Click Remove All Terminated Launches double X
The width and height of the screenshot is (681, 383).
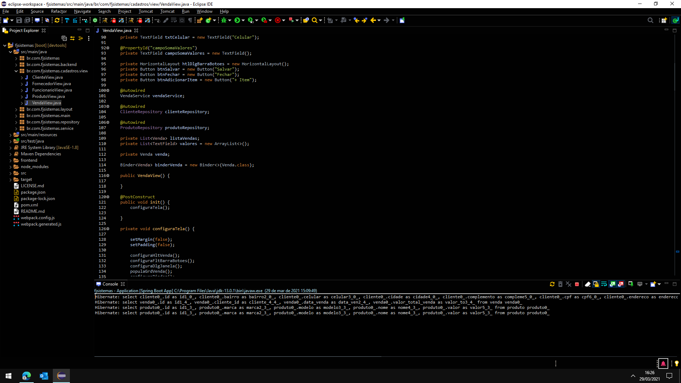[x=569, y=284]
